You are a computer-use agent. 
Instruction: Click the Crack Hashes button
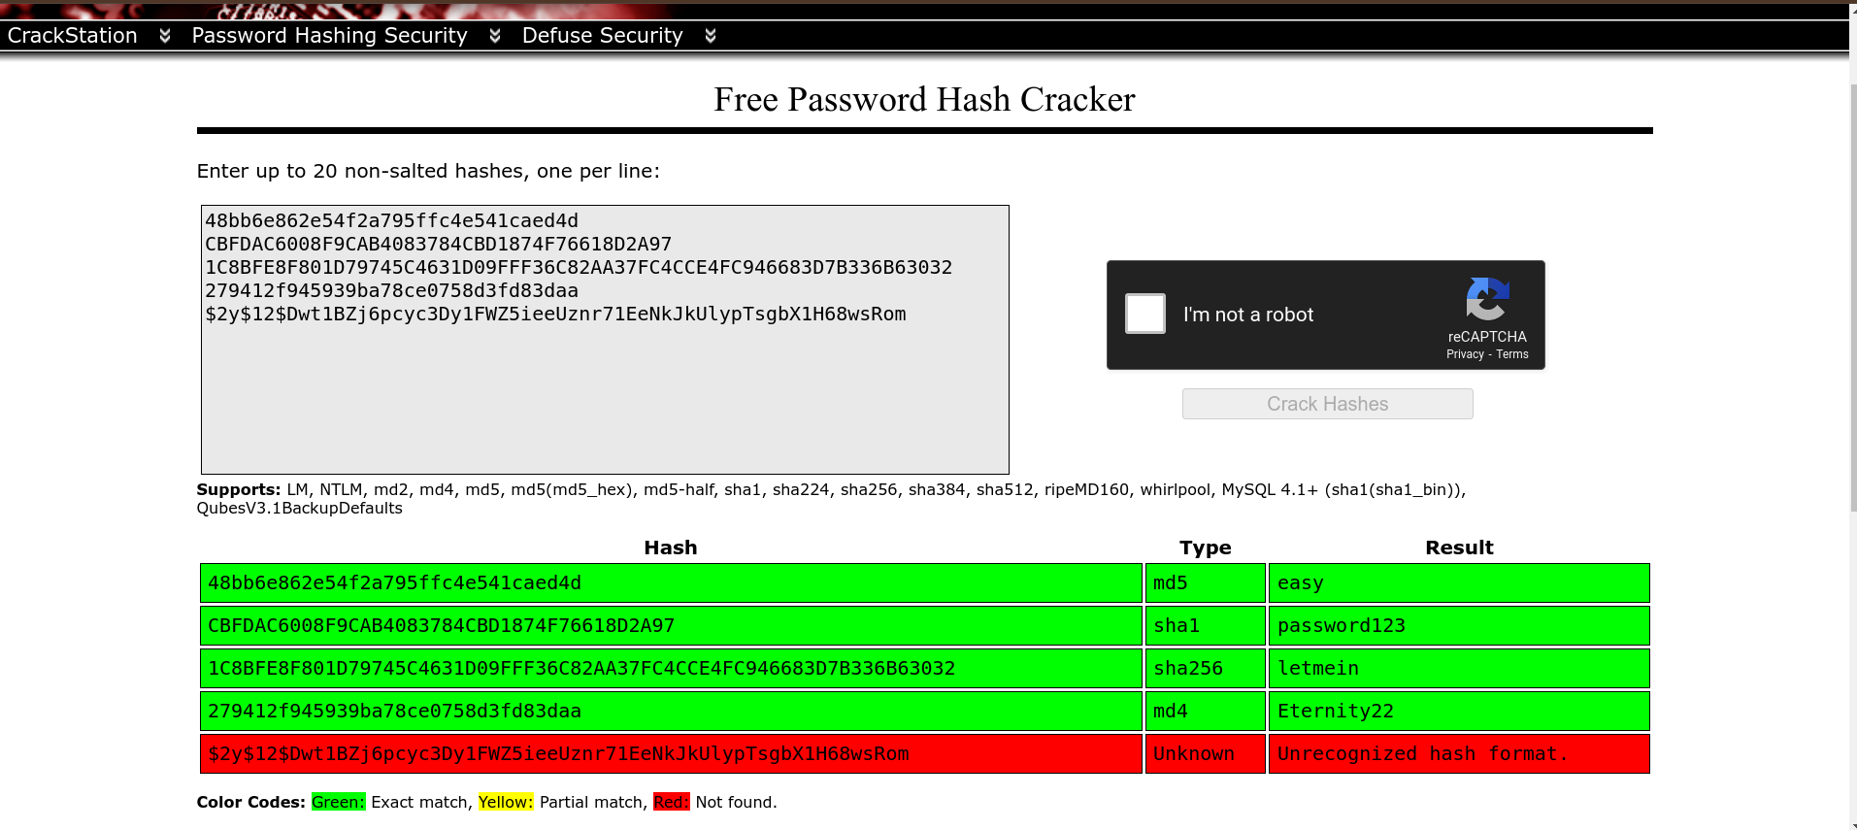click(x=1328, y=404)
